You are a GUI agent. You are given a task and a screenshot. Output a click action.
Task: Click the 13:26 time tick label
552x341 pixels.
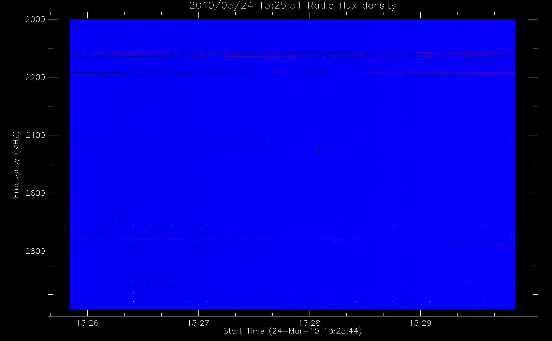pos(87,323)
